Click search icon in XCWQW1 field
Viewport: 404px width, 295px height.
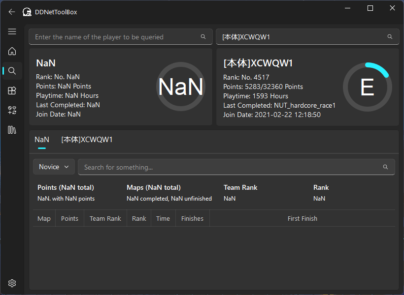(x=390, y=37)
